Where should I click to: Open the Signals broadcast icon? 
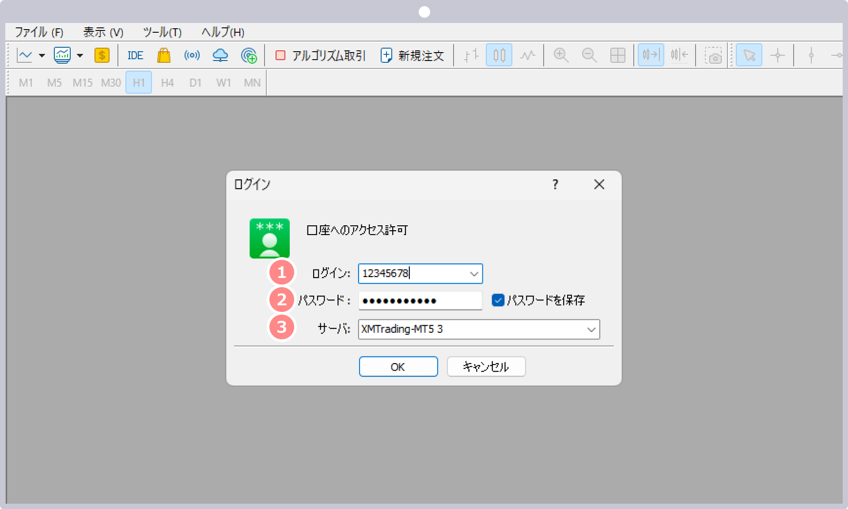(192, 55)
